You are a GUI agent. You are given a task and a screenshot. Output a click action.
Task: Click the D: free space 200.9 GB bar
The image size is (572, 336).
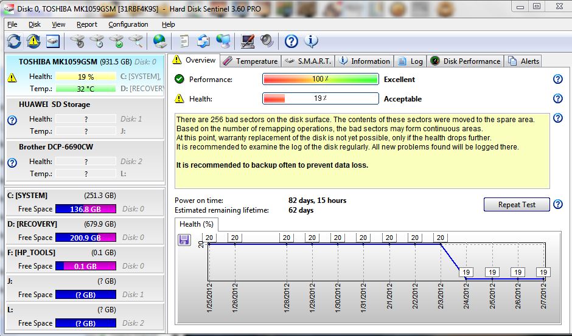click(x=86, y=238)
